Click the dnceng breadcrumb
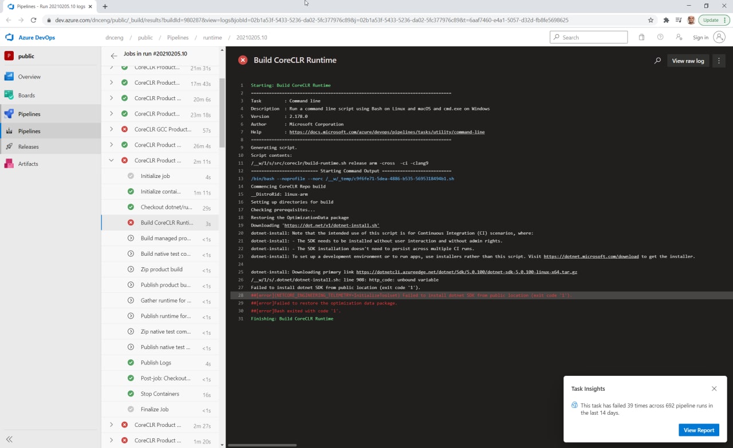Viewport: 733px width, 448px height. tap(115, 37)
